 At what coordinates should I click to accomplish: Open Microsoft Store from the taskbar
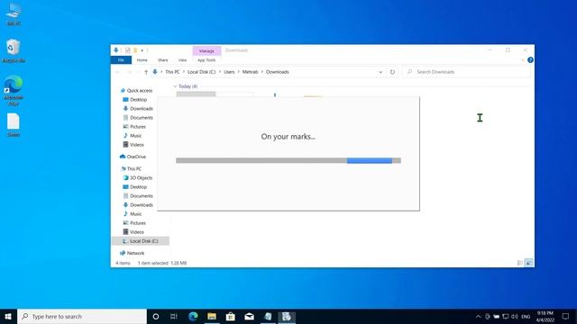pos(231,316)
